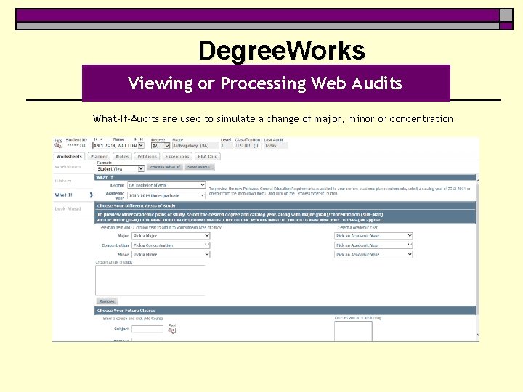523x392 pixels.
Task: Open the academic year dropdown for Concentration
Action: (x=373, y=245)
